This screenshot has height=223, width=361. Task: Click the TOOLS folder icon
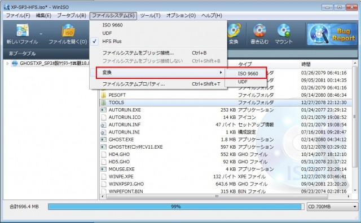click(x=104, y=102)
